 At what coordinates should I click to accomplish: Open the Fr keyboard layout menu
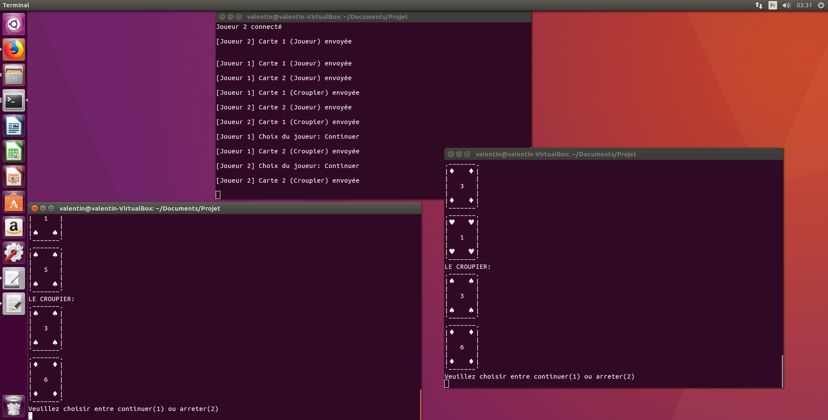click(773, 5)
